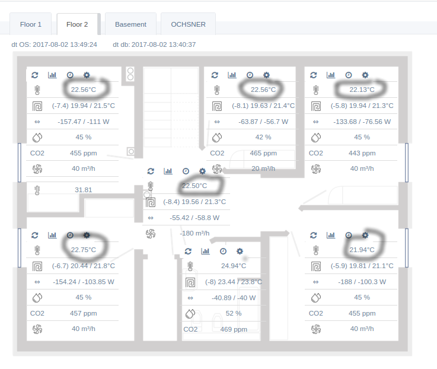Refresh the room showing 465 ppm
The width and height of the screenshot is (437, 369).
tap(215, 75)
